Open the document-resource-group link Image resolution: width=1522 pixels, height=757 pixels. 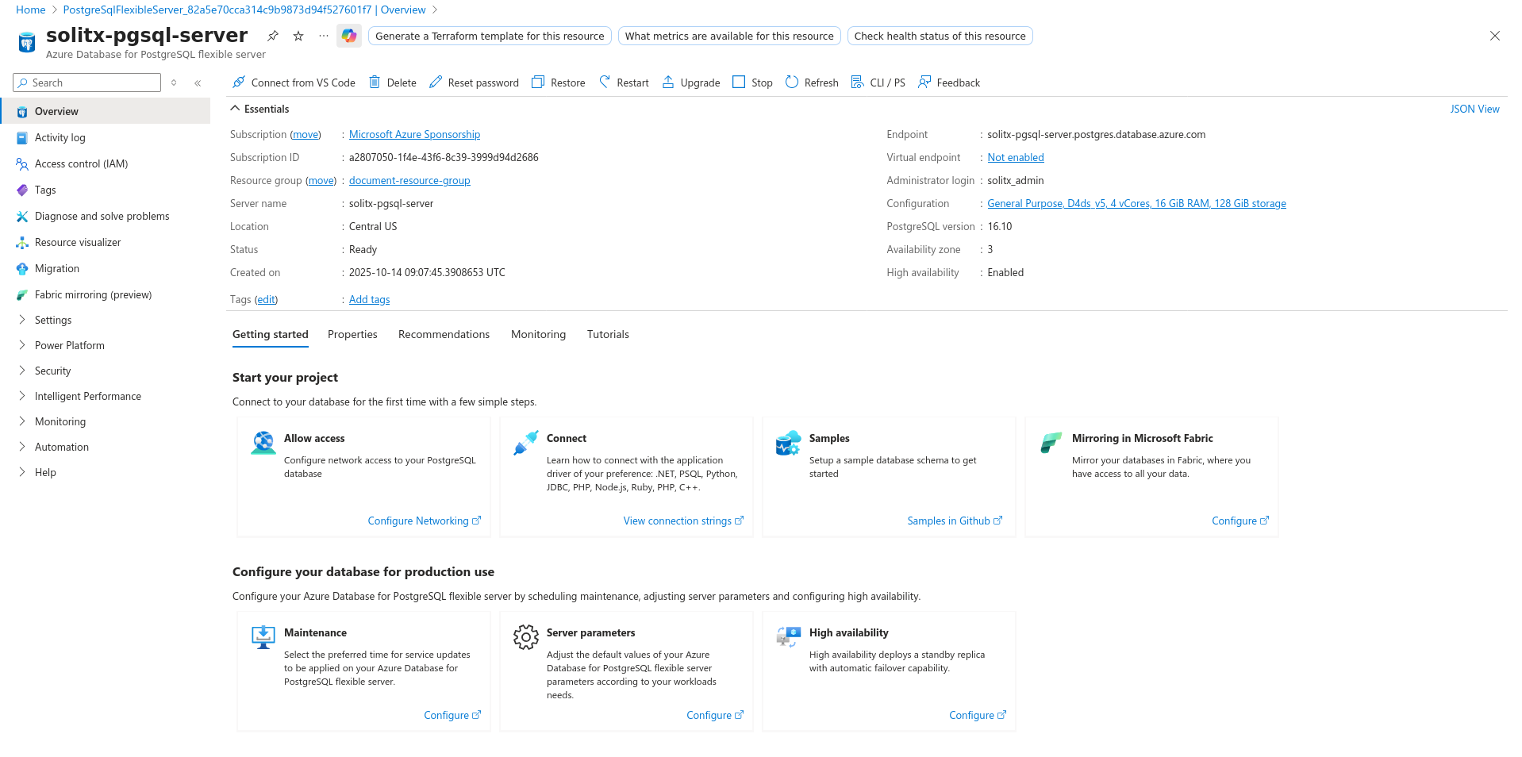pyautogui.click(x=409, y=180)
